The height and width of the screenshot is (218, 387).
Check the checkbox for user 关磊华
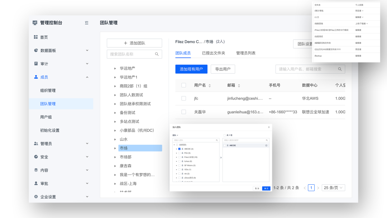[x=183, y=112]
